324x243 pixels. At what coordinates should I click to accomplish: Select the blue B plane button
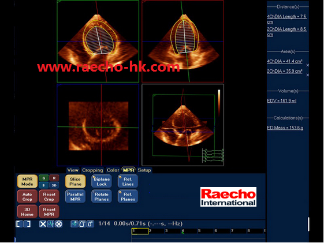43,185
